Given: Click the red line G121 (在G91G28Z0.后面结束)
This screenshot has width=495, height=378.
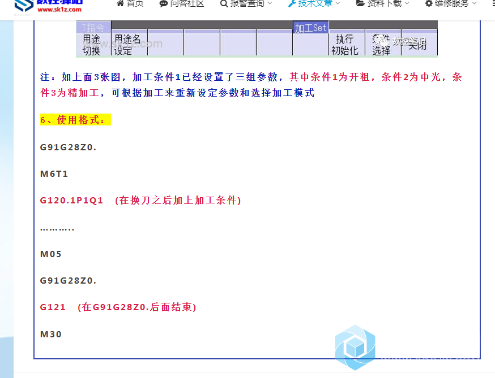Looking at the screenshot, I should (x=118, y=307).
